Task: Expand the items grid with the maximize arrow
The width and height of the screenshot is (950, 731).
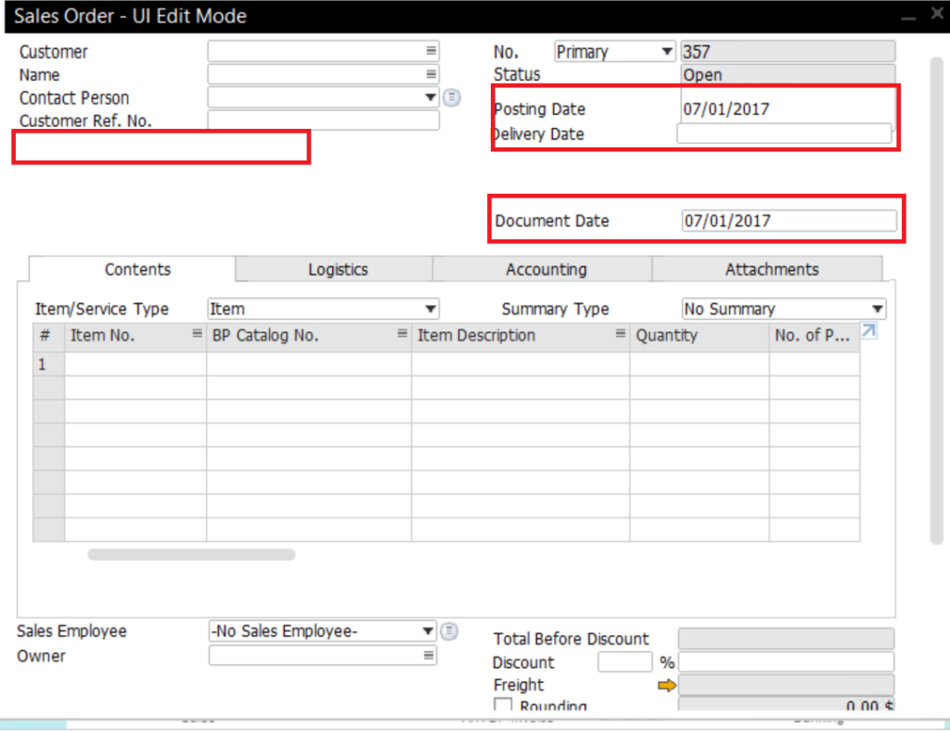Action: coord(867,330)
